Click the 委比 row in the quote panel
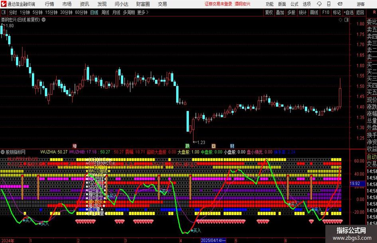The height and width of the screenshot is (243, 377). pos(371,22)
